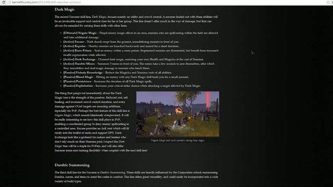Click the paragraph starting "The third skill line"
The image size is (333, 187).
click(136, 177)
